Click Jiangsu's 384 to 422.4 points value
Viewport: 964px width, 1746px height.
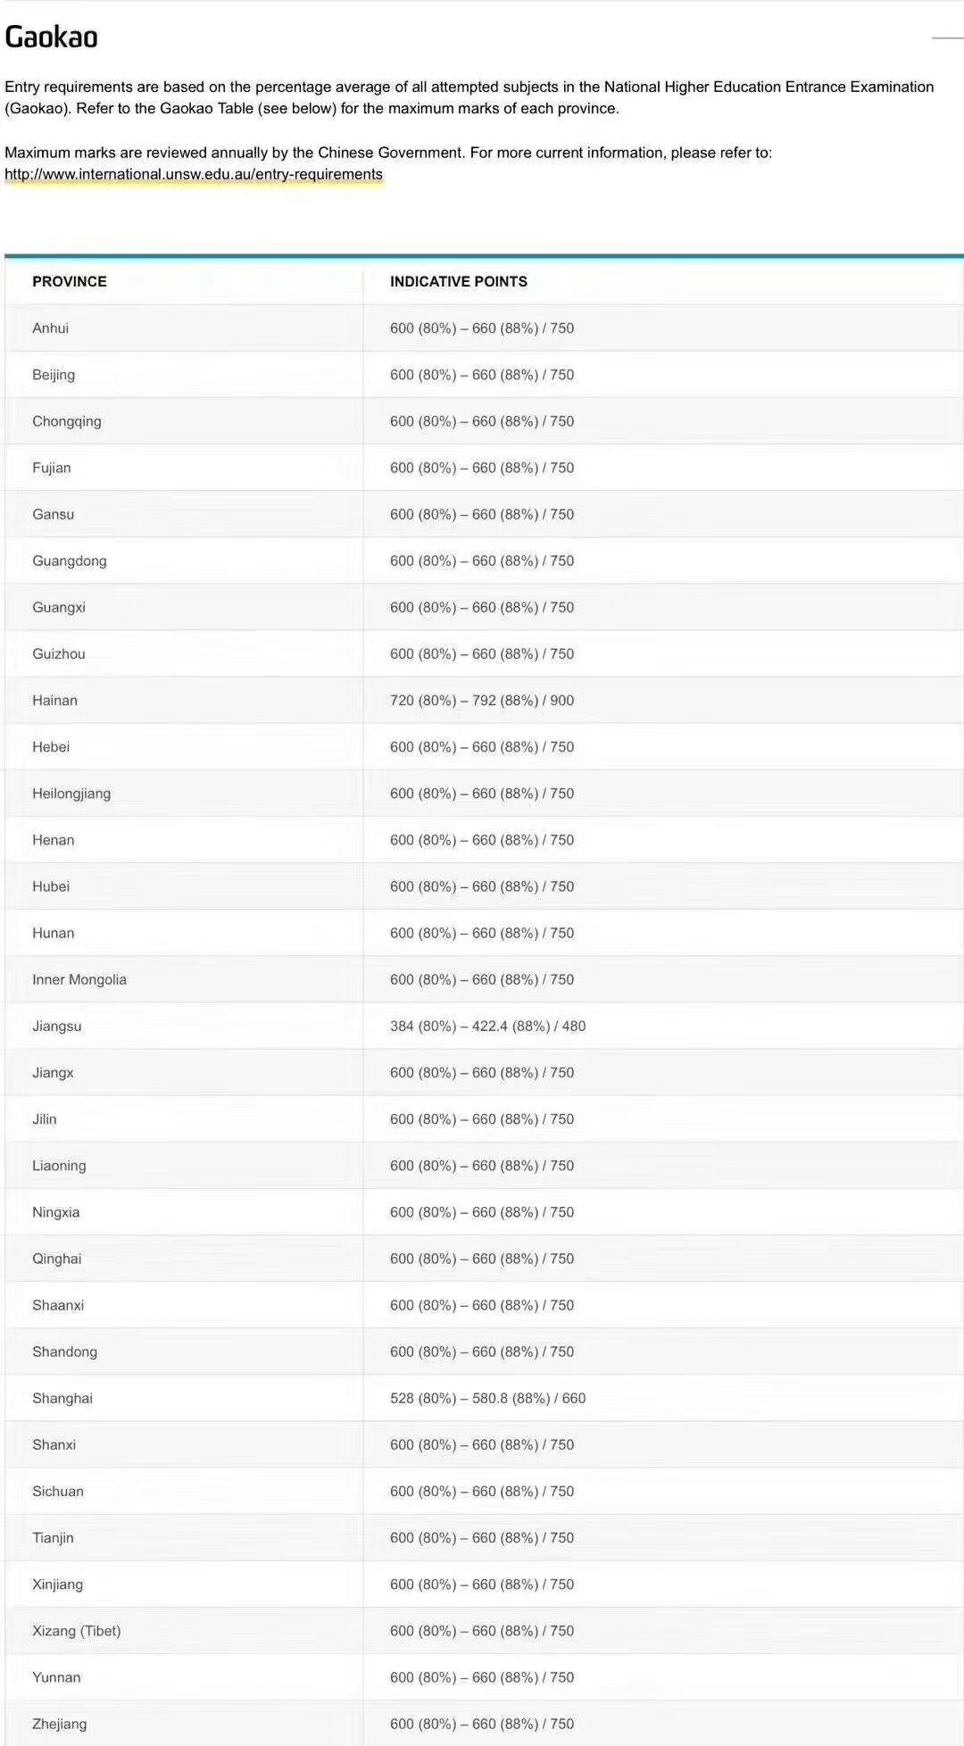pyautogui.click(x=488, y=1026)
